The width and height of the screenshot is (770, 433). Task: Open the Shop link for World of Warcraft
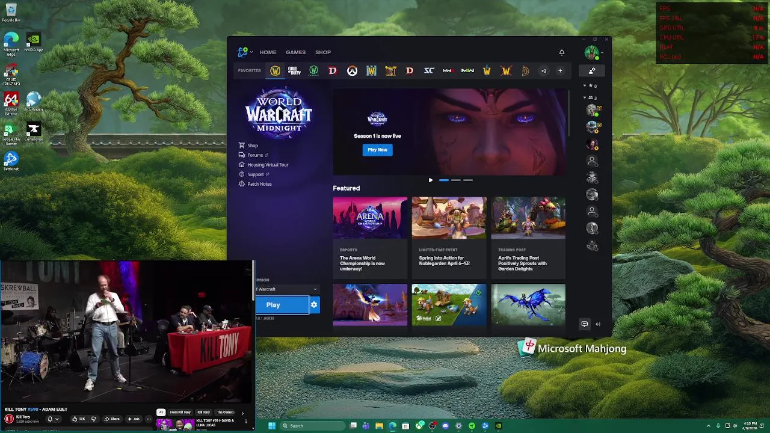pyautogui.click(x=248, y=146)
